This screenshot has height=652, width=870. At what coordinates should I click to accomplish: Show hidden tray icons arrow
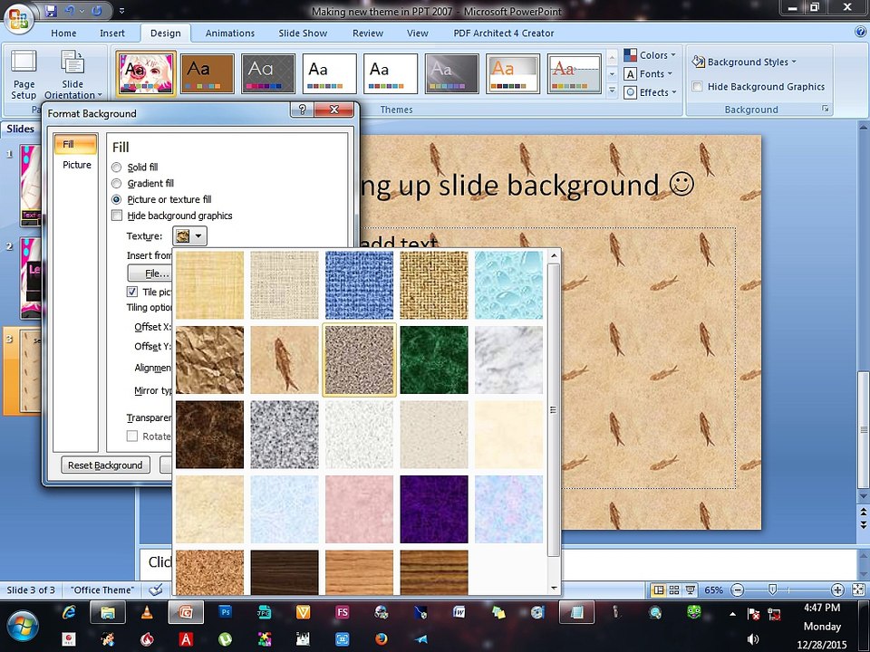coord(732,614)
